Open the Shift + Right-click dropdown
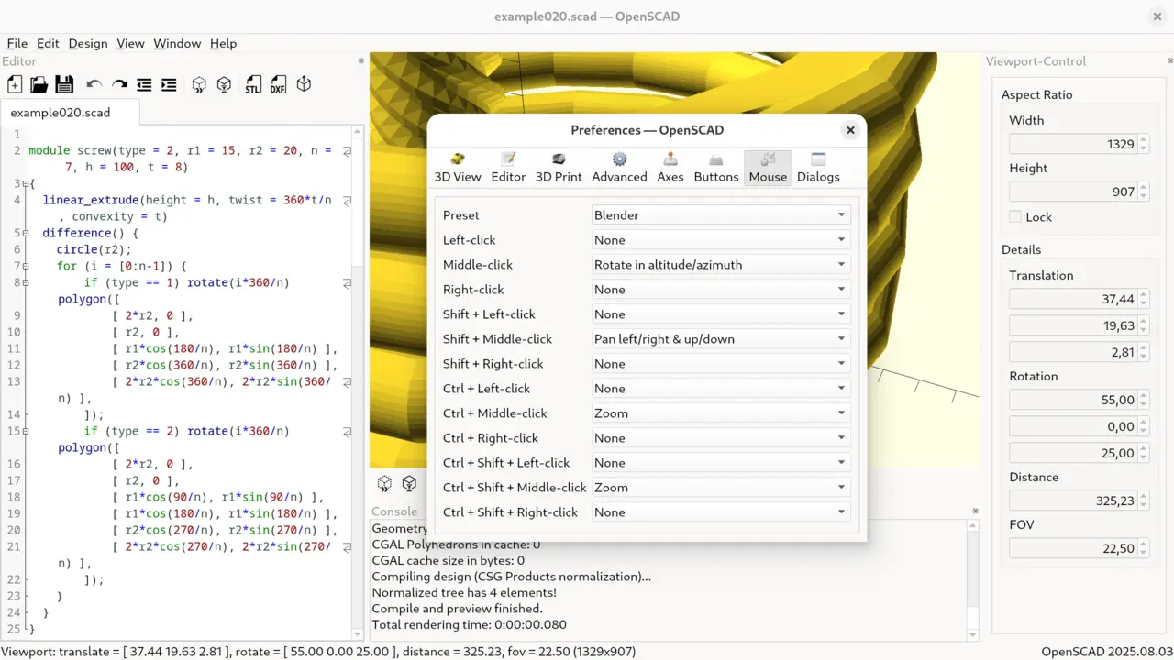Screen dimensions: 1174x660 click(x=721, y=364)
